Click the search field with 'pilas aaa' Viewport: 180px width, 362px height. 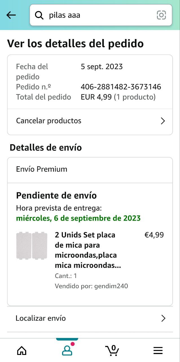tap(99, 15)
